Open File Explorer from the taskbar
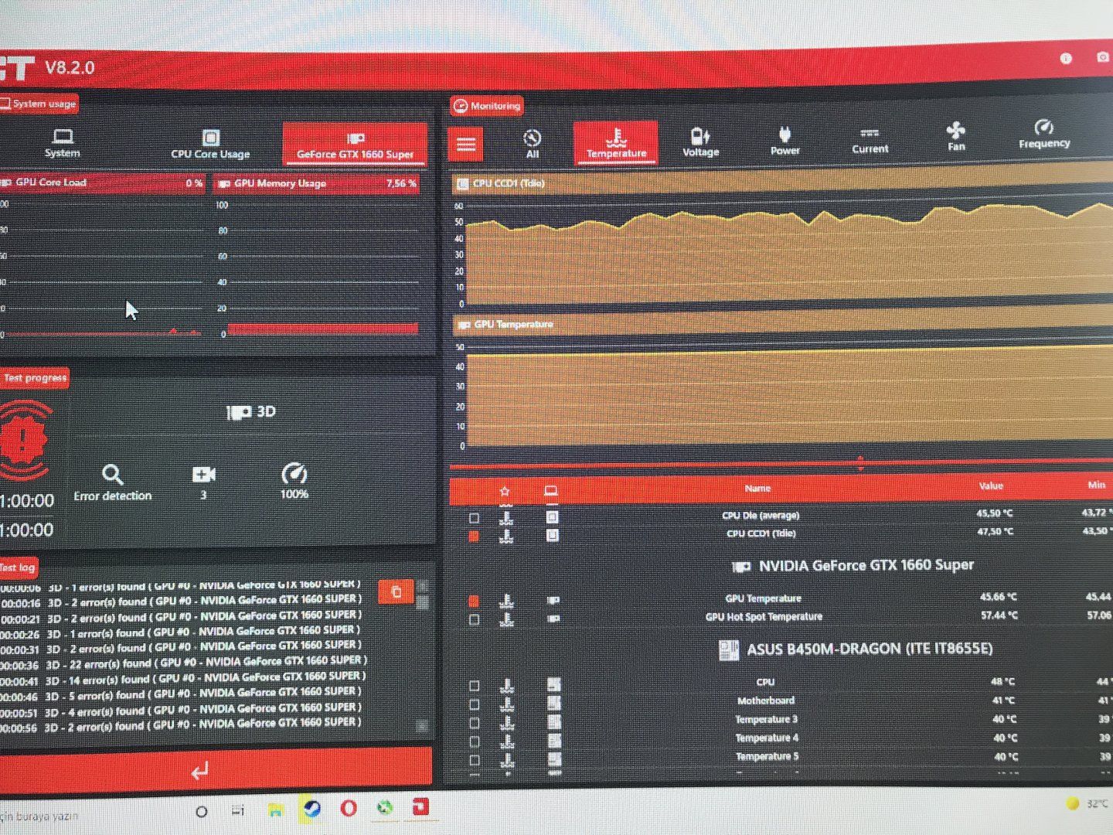Image resolution: width=1113 pixels, height=835 pixels. [275, 810]
